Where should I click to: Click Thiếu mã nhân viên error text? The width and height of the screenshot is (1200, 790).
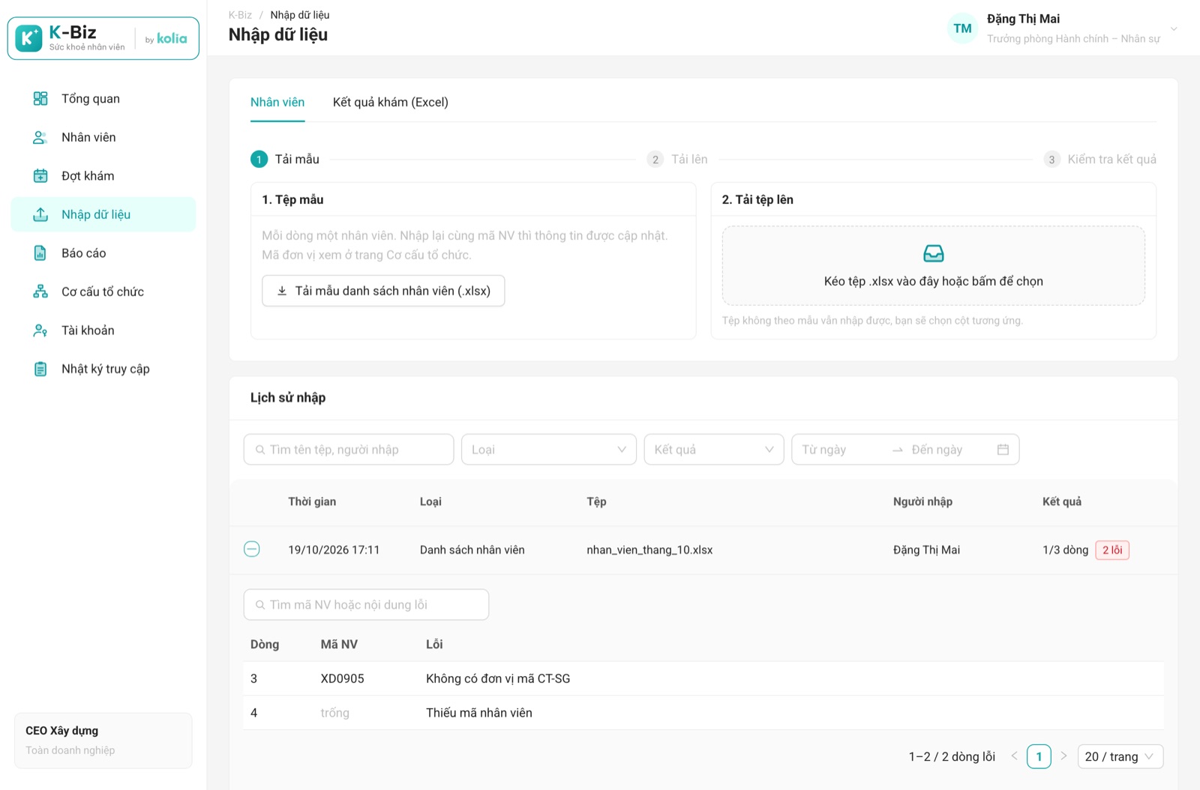(x=479, y=713)
